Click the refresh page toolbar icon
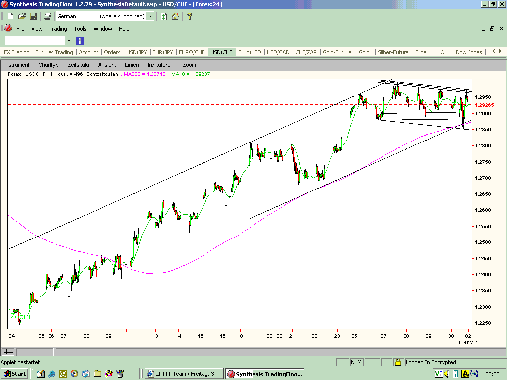Image resolution: width=507 pixels, height=380 pixels. click(x=164, y=16)
